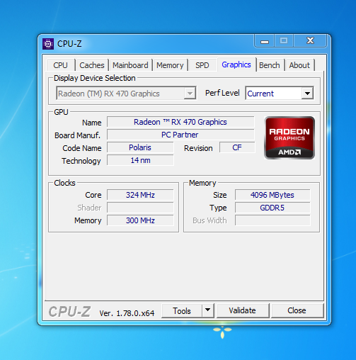Click the GDDR5 memory type value

(272, 208)
